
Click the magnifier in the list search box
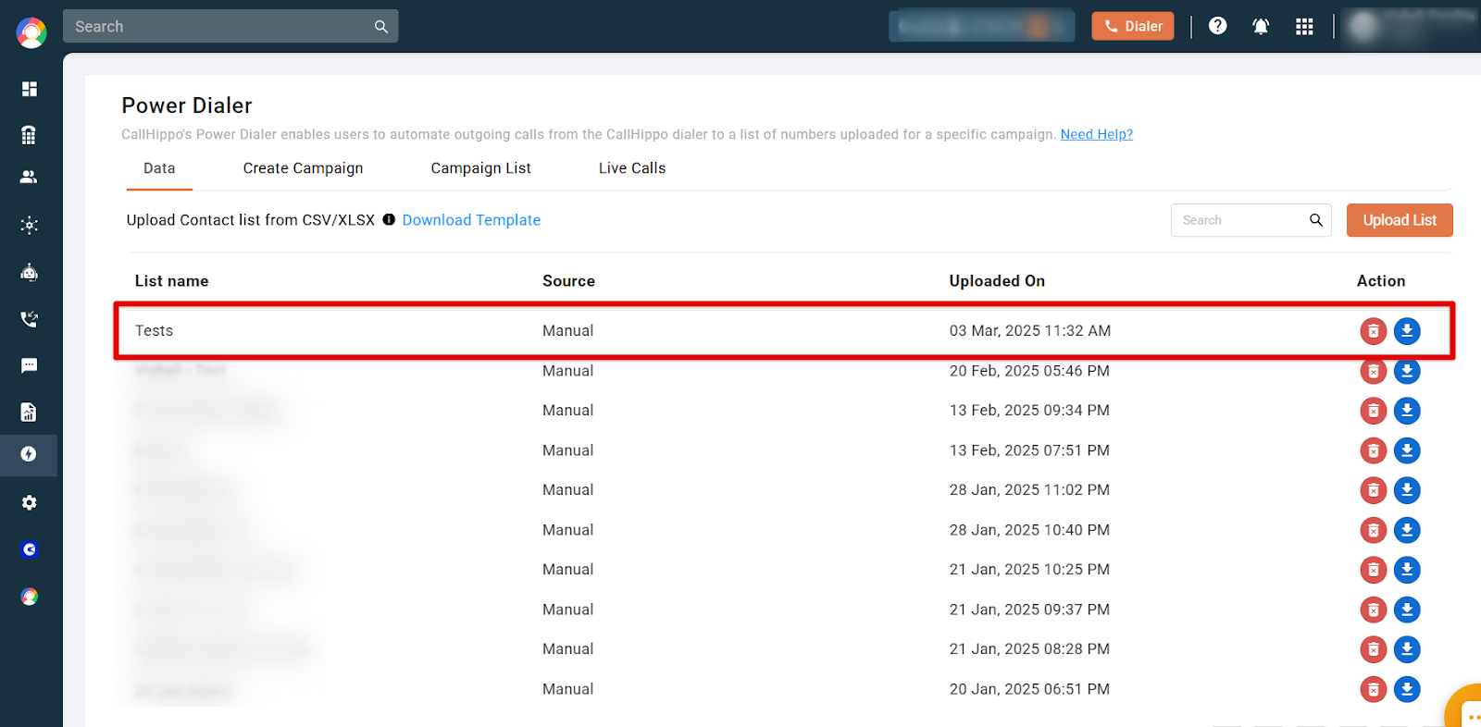pyautogui.click(x=1316, y=220)
